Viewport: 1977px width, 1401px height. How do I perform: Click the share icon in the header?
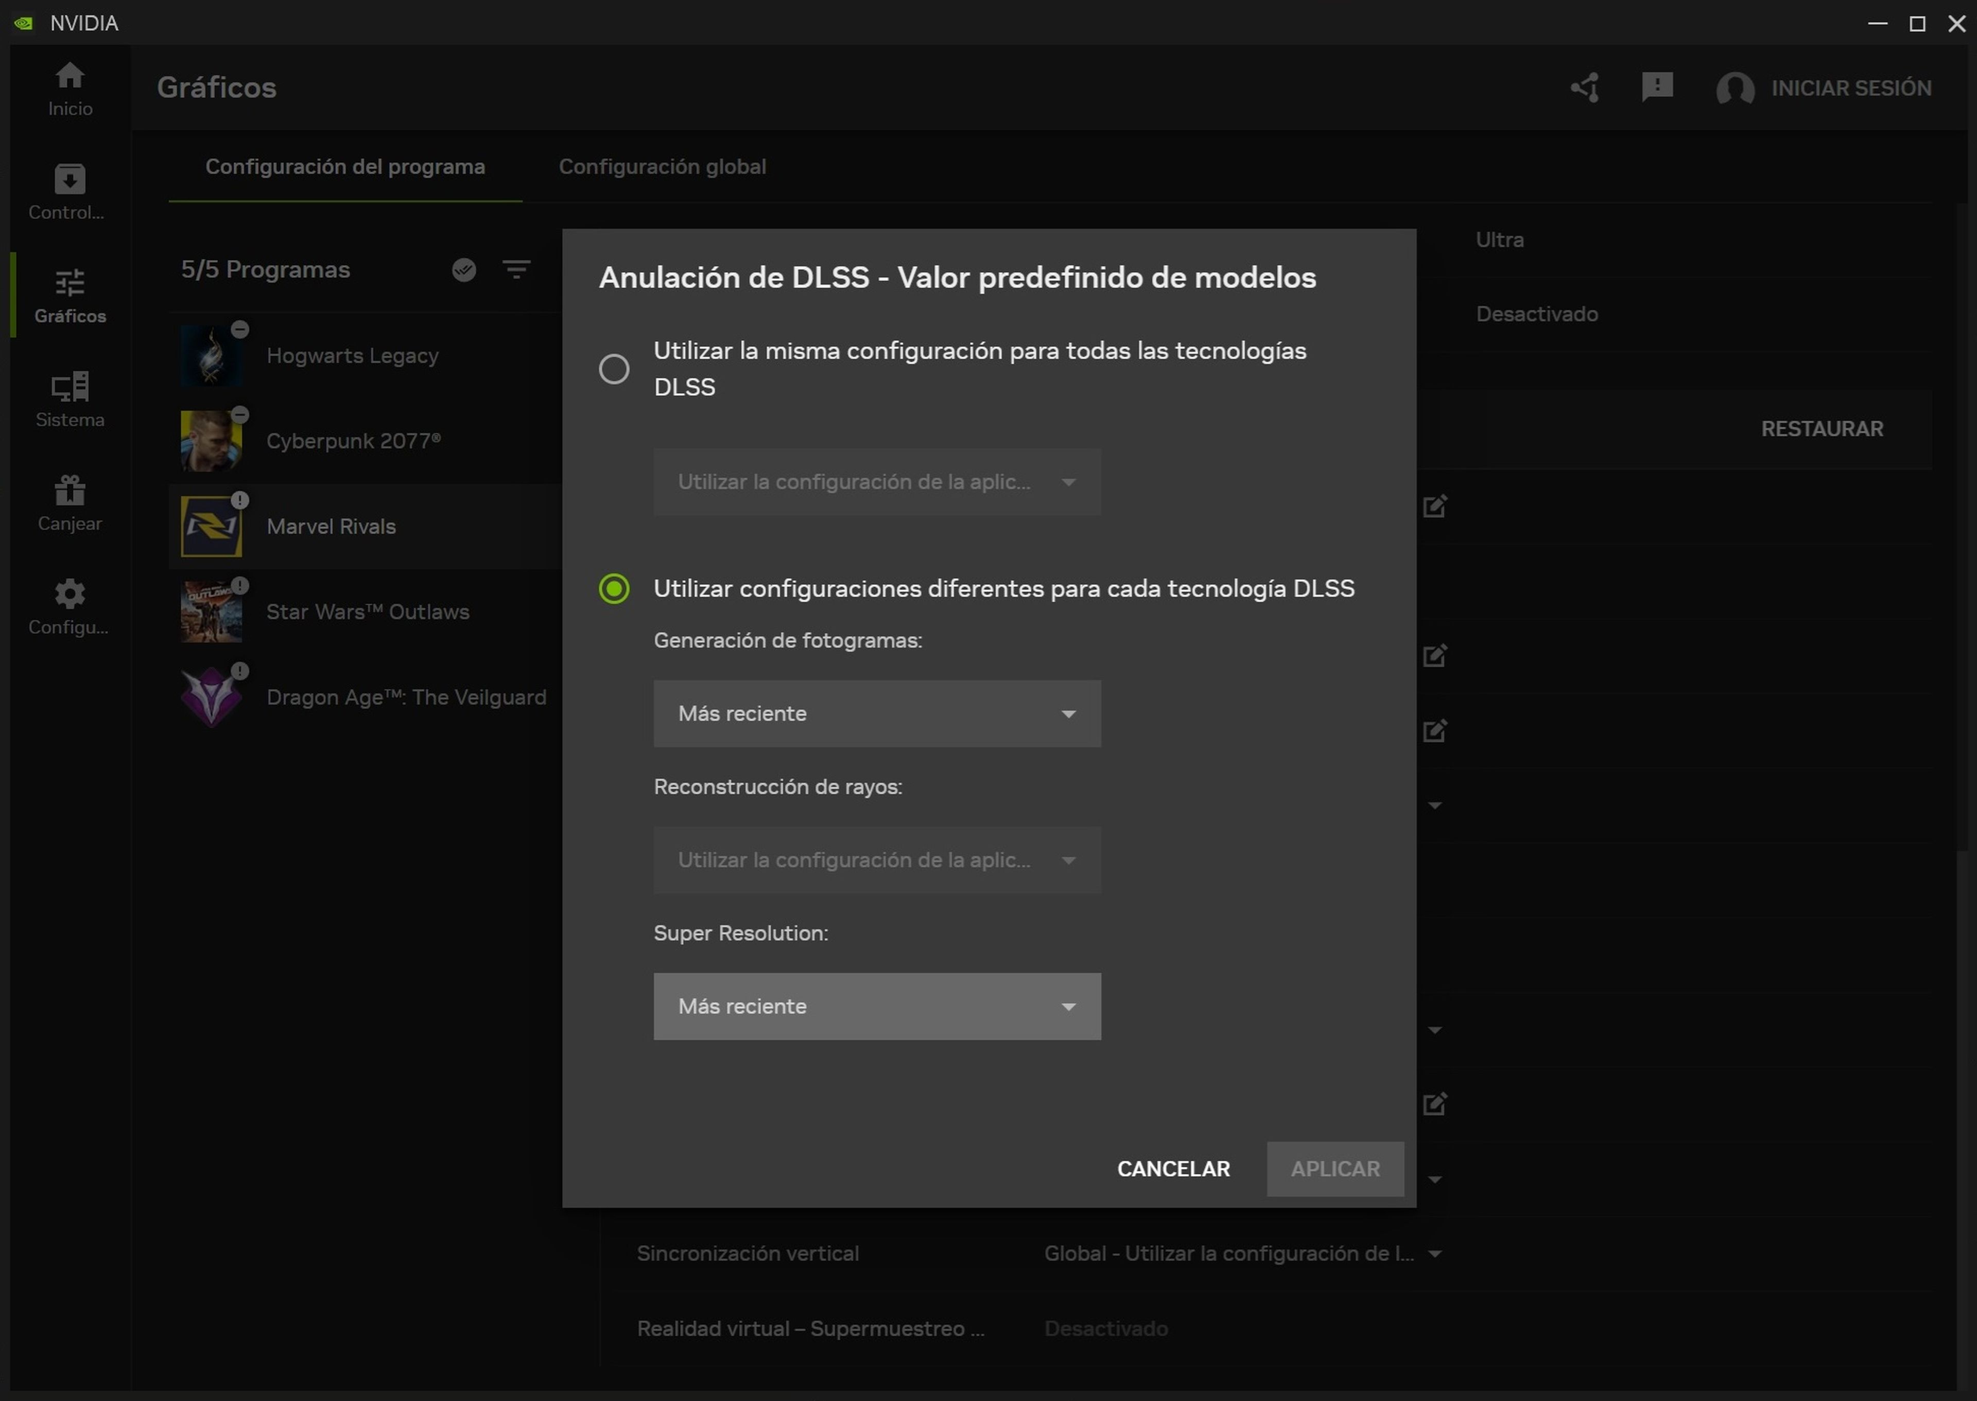[1584, 87]
